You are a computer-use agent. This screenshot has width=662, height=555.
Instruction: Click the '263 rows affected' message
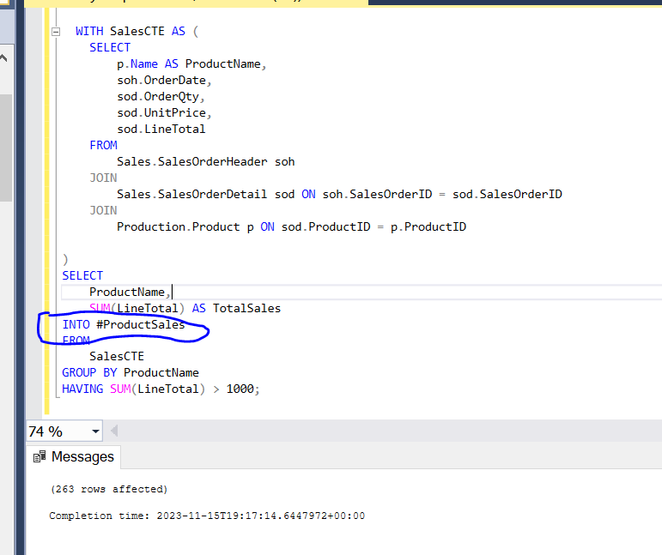(x=109, y=489)
